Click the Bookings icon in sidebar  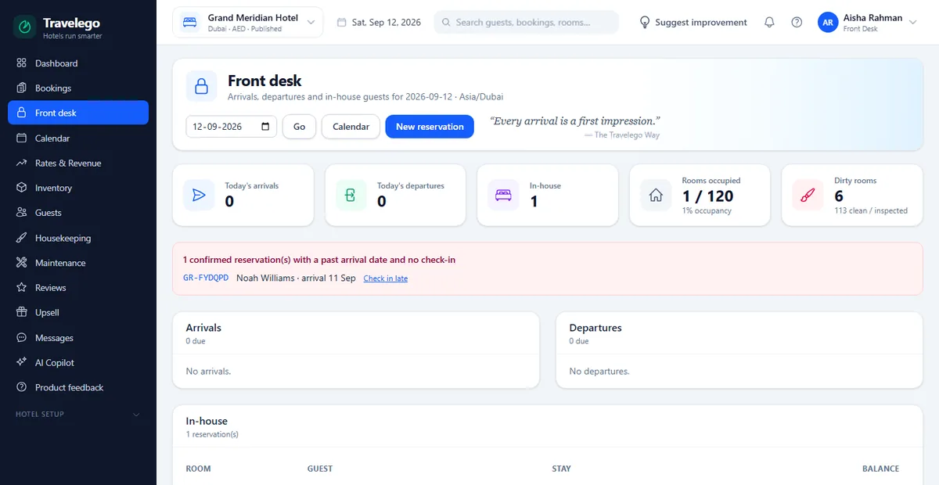[x=21, y=88]
